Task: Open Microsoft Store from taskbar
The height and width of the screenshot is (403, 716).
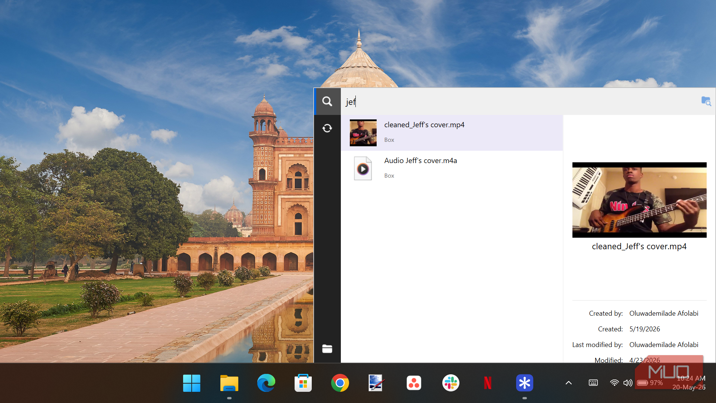Action: click(303, 383)
